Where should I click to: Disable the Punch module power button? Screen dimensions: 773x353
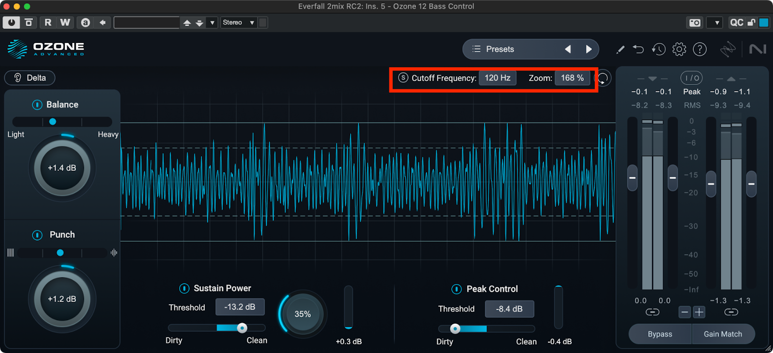(37, 235)
